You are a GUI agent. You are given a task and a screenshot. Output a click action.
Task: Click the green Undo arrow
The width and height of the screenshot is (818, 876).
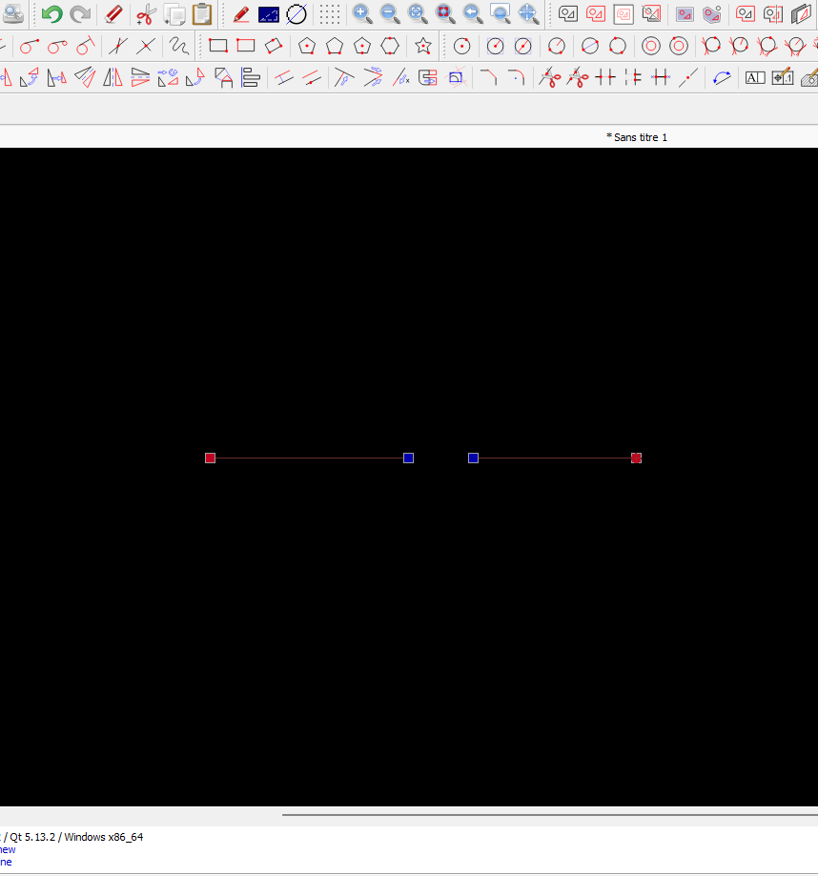[51, 14]
